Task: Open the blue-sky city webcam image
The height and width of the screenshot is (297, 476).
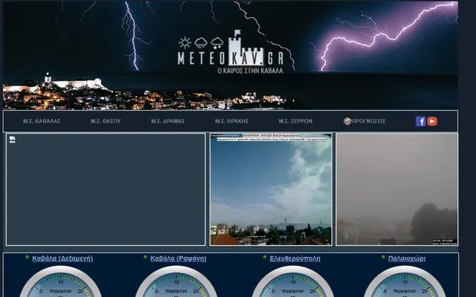Action: pos(271,189)
